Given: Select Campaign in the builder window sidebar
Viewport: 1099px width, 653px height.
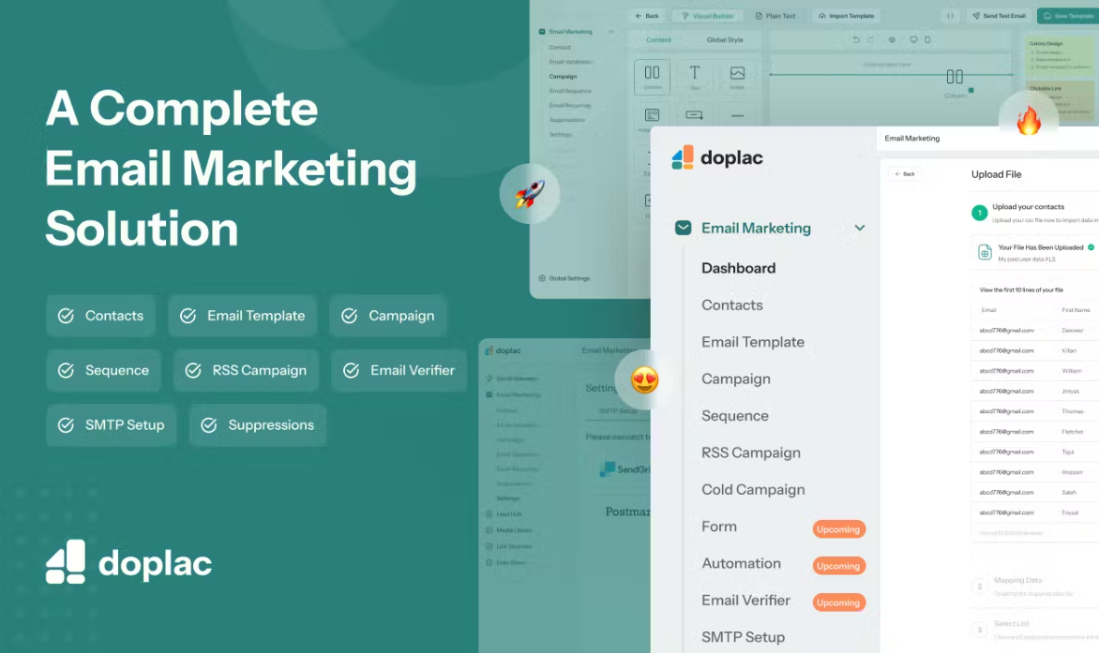Looking at the screenshot, I should click(x=563, y=76).
